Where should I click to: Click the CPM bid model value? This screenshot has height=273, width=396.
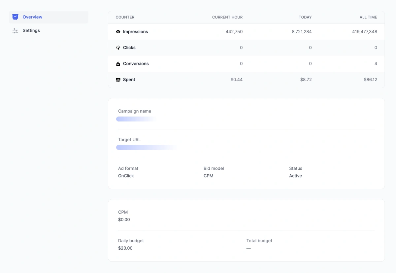208,176
